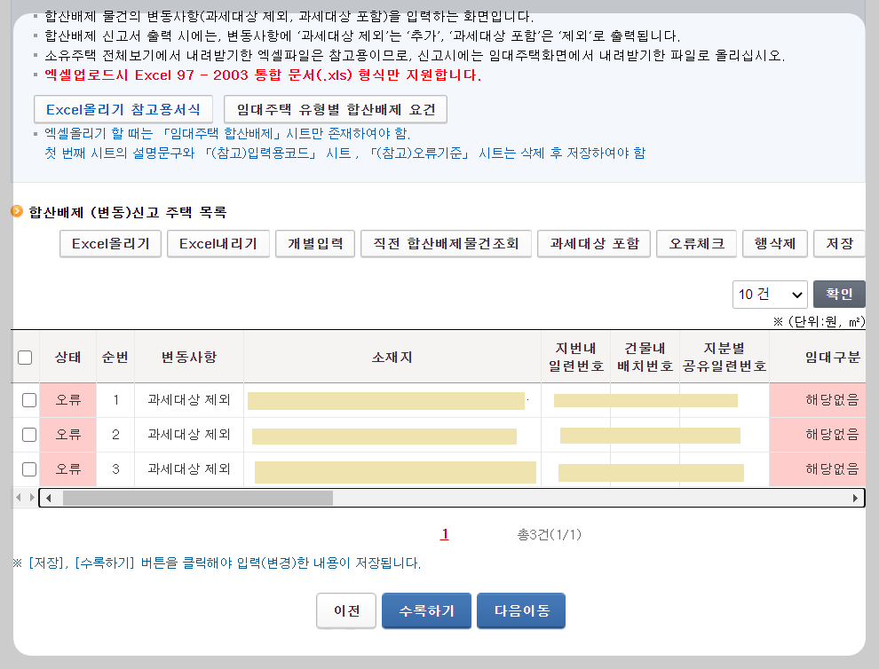
Task: Click the 과세대상 포함 button
Action: click(594, 243)
